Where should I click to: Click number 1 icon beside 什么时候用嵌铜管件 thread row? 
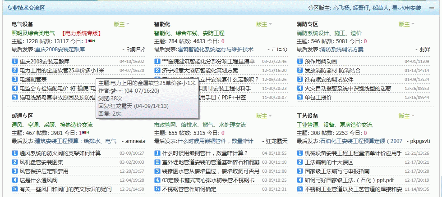pos(157,153)
